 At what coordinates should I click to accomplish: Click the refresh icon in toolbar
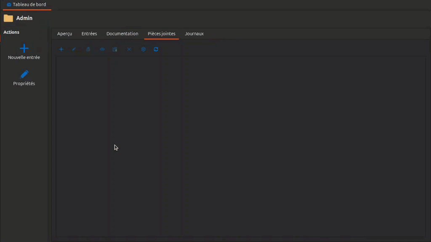tap(156, 49)
